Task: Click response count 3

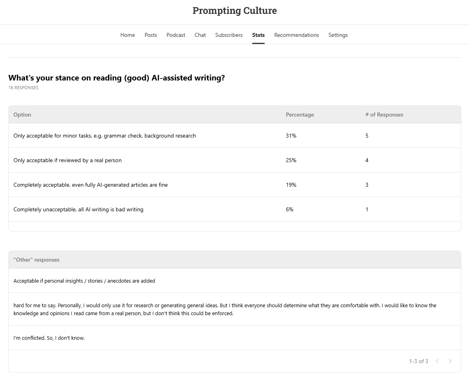Action: (367, 185)
